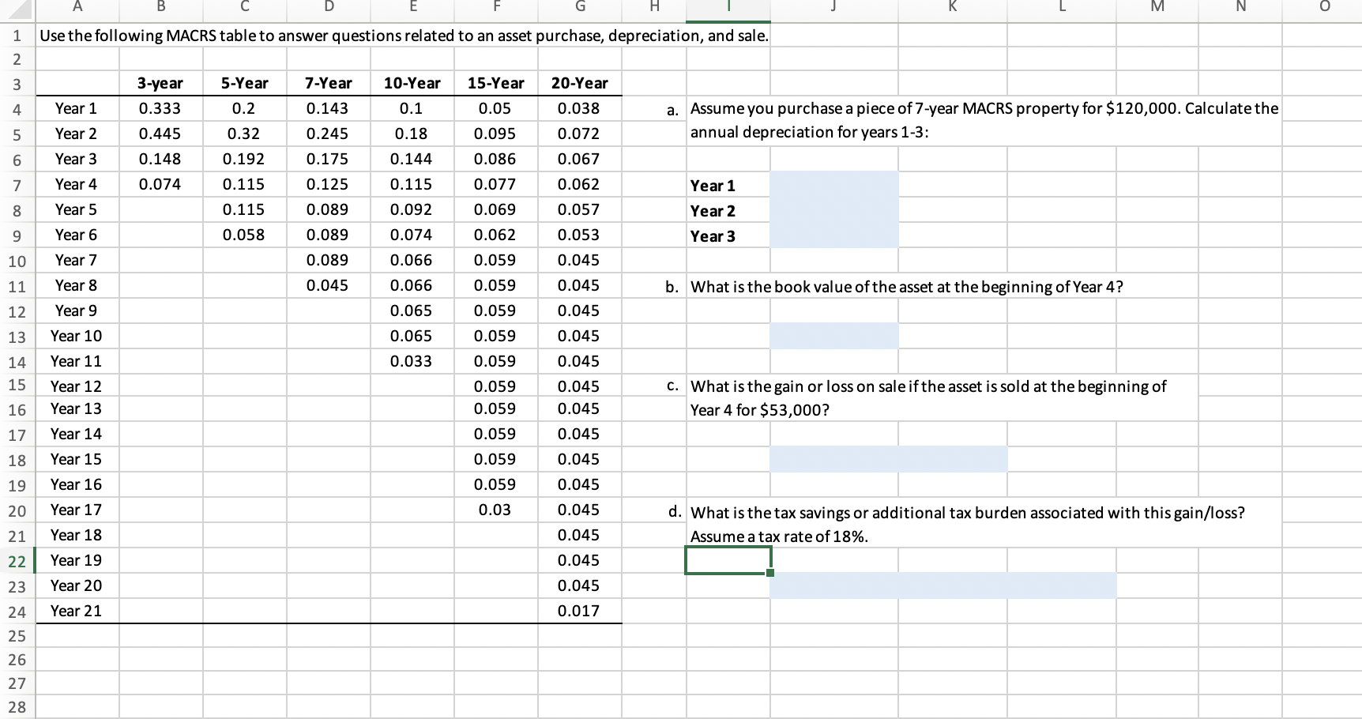
Task: Click the currently selected cell with the green border
Action: click(727, 560)
